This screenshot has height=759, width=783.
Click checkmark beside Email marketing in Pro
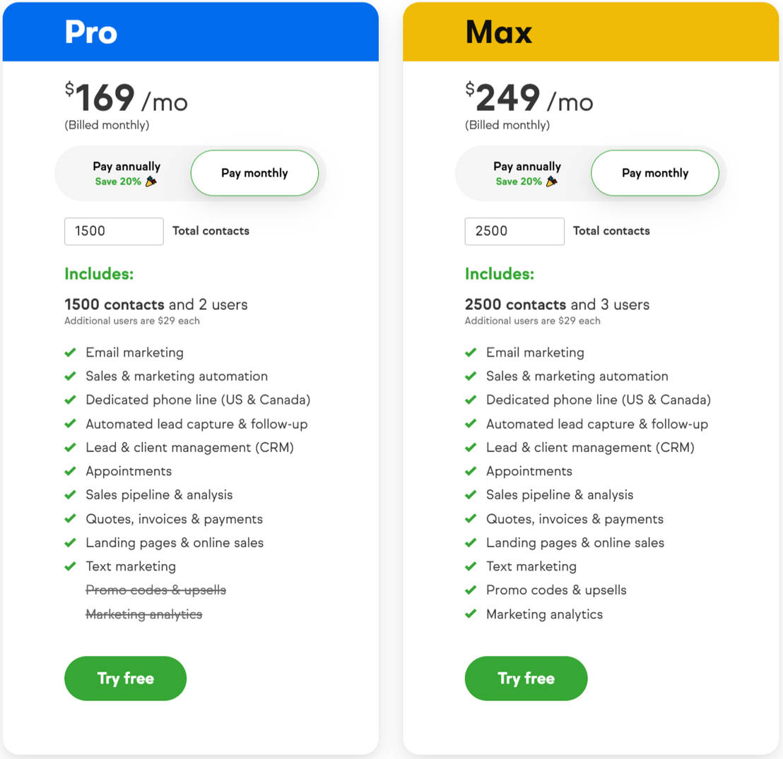(x=70, y=352)
